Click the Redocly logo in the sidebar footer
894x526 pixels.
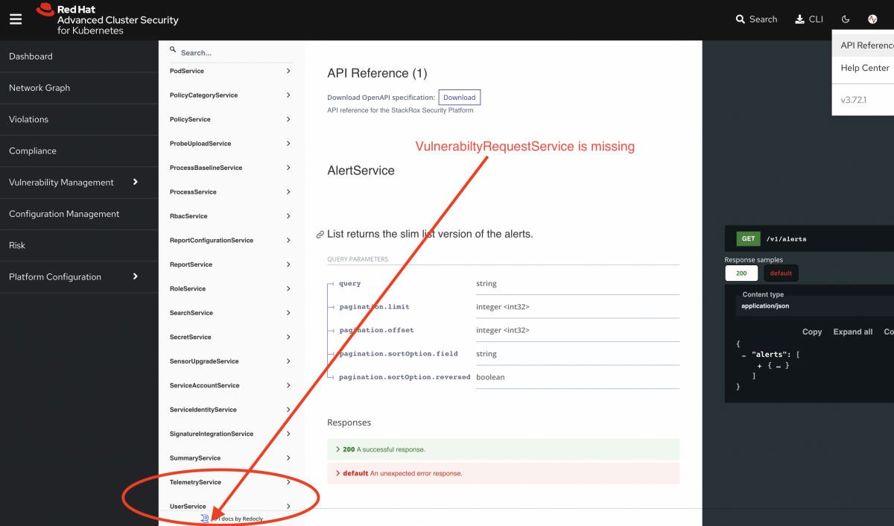(x=204, y=518)
